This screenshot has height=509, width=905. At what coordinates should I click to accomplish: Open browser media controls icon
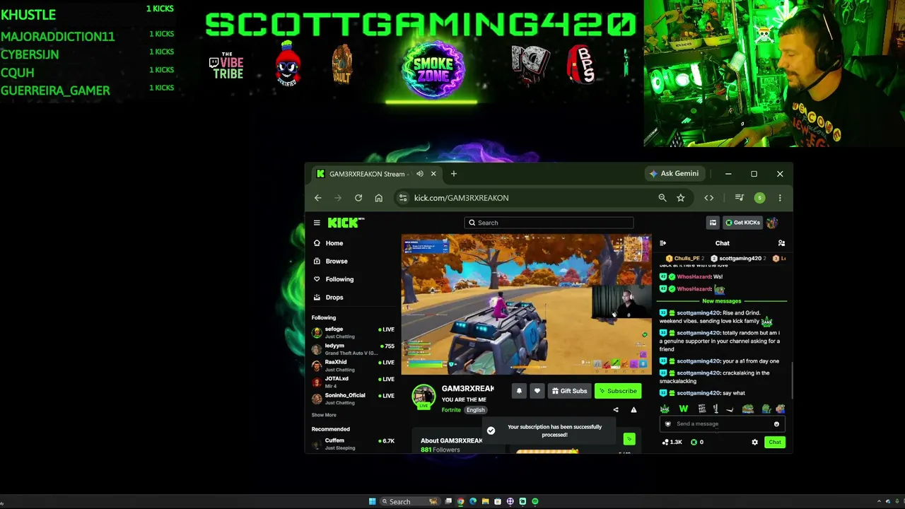[740, 198]
